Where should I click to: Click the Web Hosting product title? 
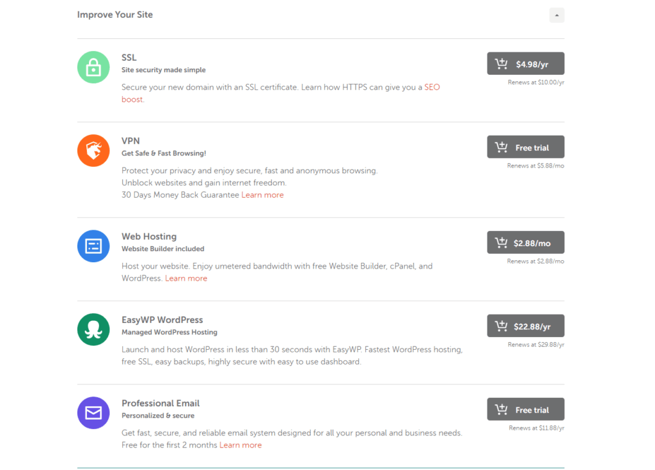click(x=149, y=237)
